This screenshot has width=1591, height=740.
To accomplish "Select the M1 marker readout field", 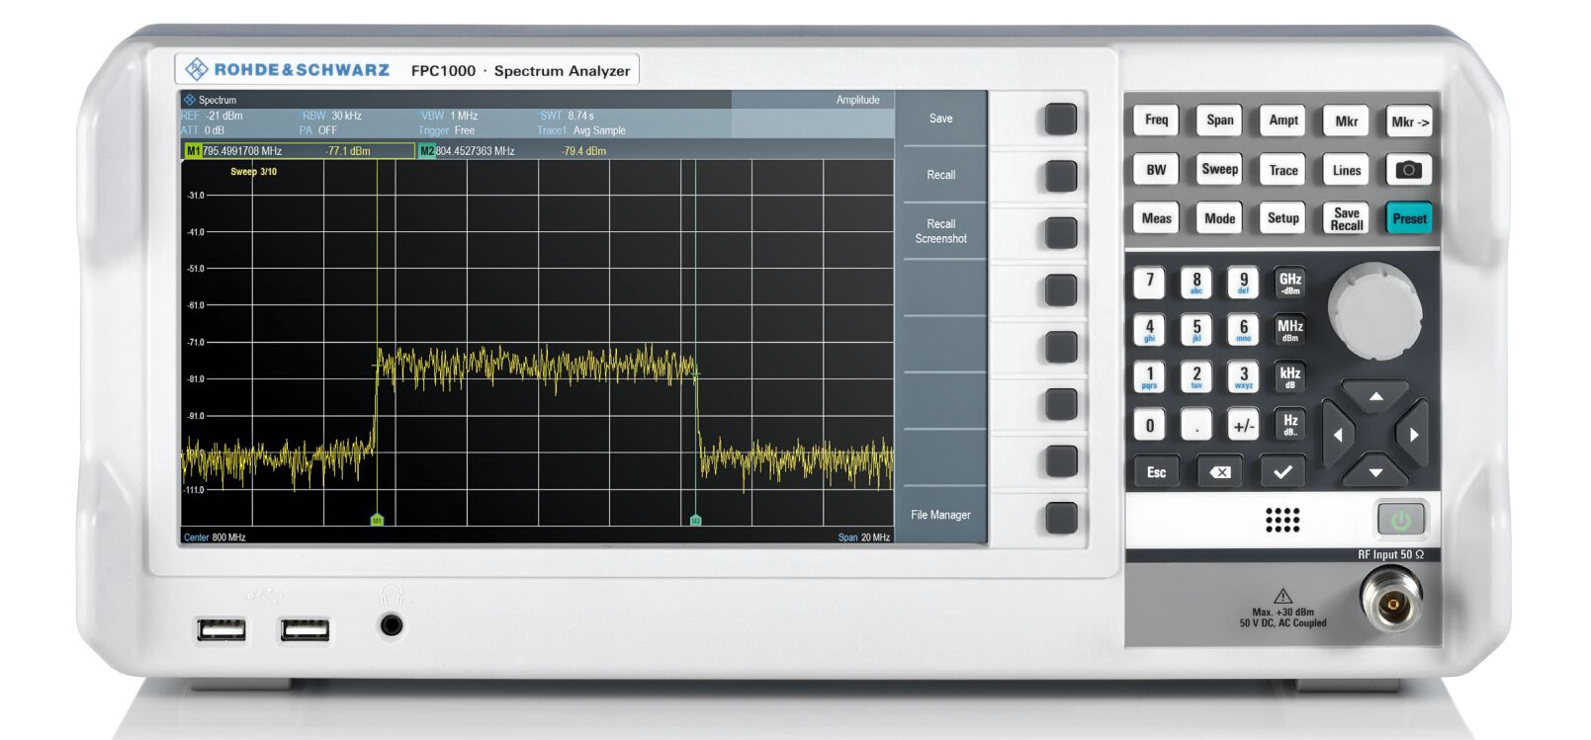I will [x=300, y=151].
